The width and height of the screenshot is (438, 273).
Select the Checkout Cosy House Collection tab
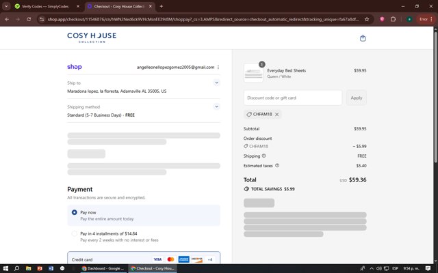pyautogui.click(x=119, y=6)
